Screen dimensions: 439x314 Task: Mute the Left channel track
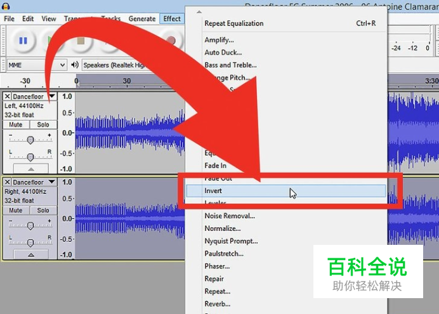click(16, 124)
